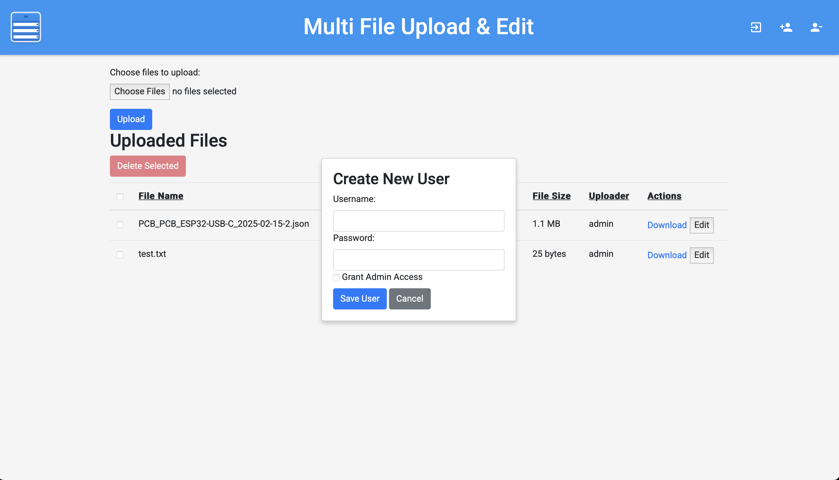Sort table by Uploader header
Viewport: 839px width, 480px height.
(609, 196)
